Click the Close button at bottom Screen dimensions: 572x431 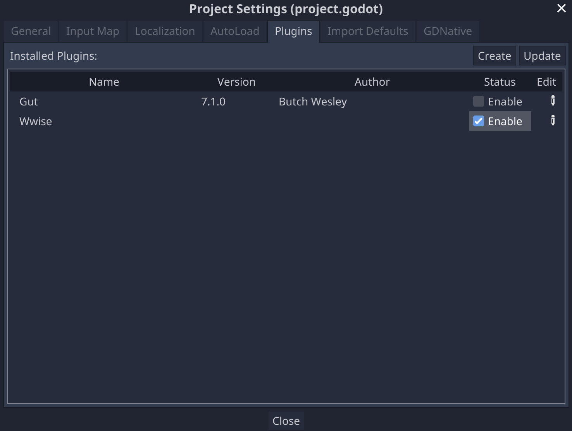286,421
